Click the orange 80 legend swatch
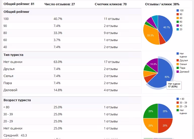 click(x=178, y=18)
